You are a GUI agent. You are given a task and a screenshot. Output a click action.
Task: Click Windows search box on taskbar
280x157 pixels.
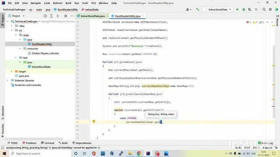(40, 154)
